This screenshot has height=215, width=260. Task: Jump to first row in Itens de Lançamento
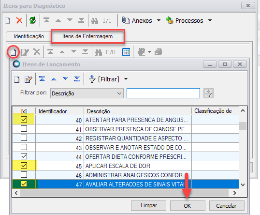click(x=42, y=79)
